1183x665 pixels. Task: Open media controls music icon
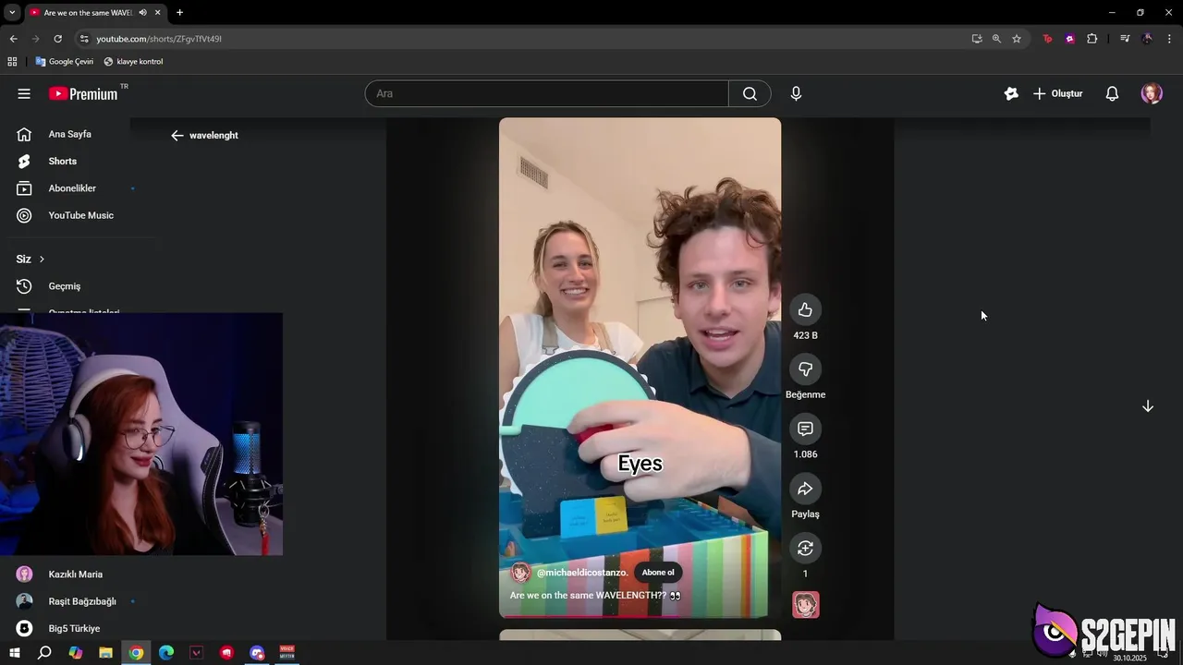[x=1125, y=39]
